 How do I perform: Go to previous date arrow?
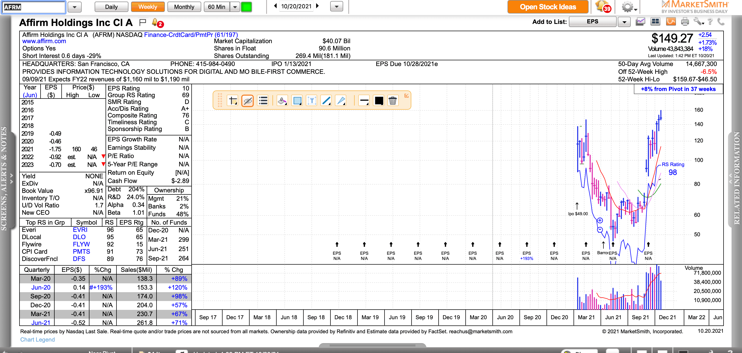275,6
